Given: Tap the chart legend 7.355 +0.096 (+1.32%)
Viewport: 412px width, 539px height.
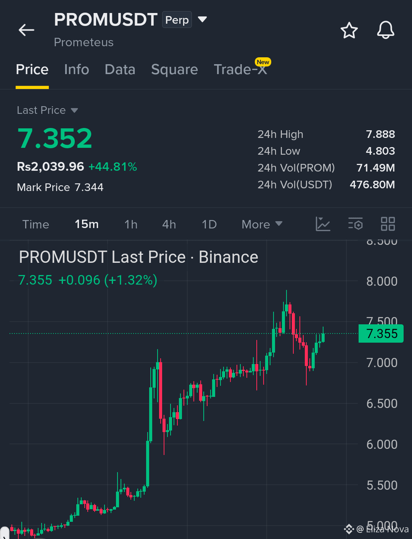Looking at the screenshot, I should (x=88, y=280).
